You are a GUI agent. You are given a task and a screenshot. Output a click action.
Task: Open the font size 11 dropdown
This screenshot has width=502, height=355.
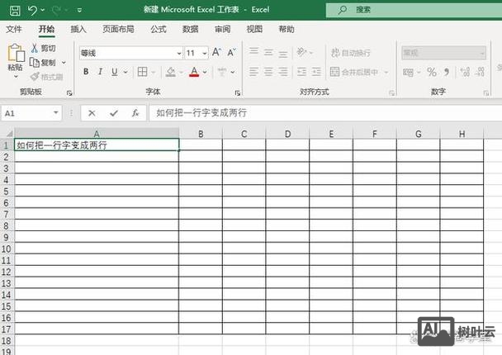point(204,53)
